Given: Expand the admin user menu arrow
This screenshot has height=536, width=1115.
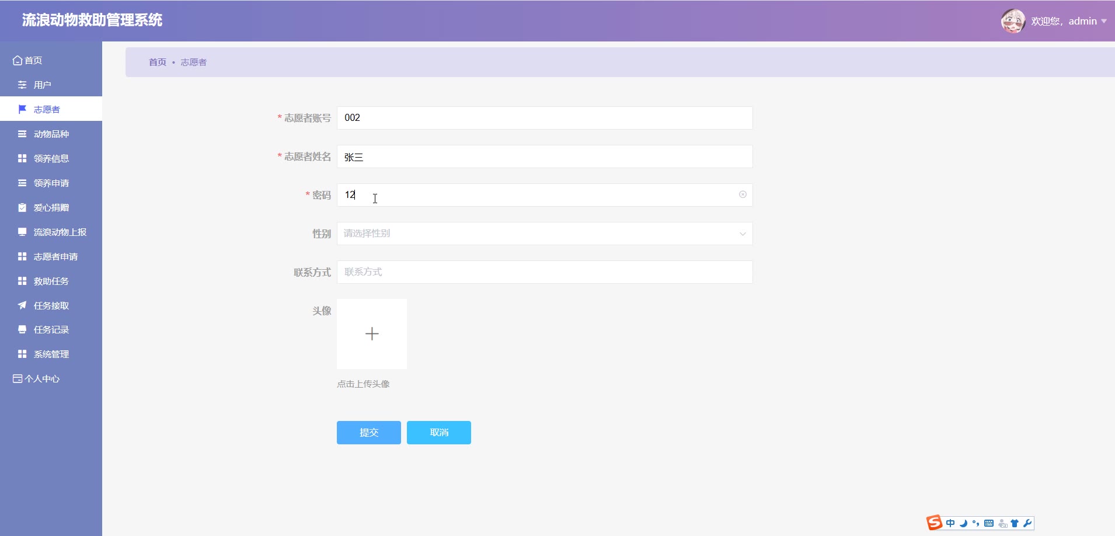Looking at the screenshot, I should [x=1103, y=22].
